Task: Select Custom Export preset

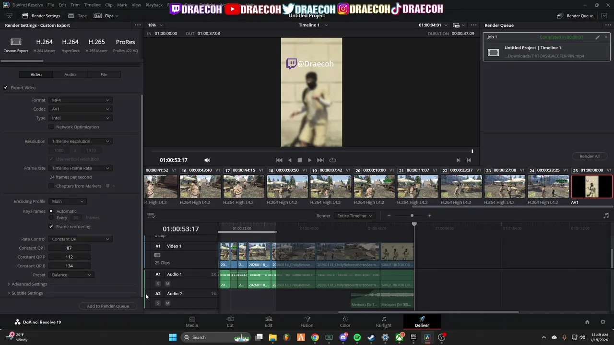Action: pyautogui.click(x=16, y=45)
